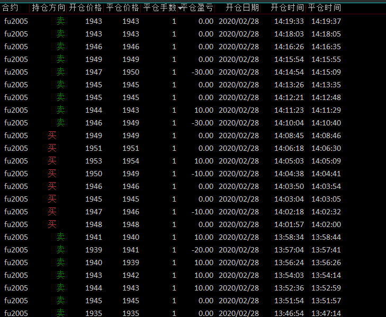This screenshot has height=317, width=386.
Task: Click fu2005 in the 14:06:18 row
Action: (16, 148)
